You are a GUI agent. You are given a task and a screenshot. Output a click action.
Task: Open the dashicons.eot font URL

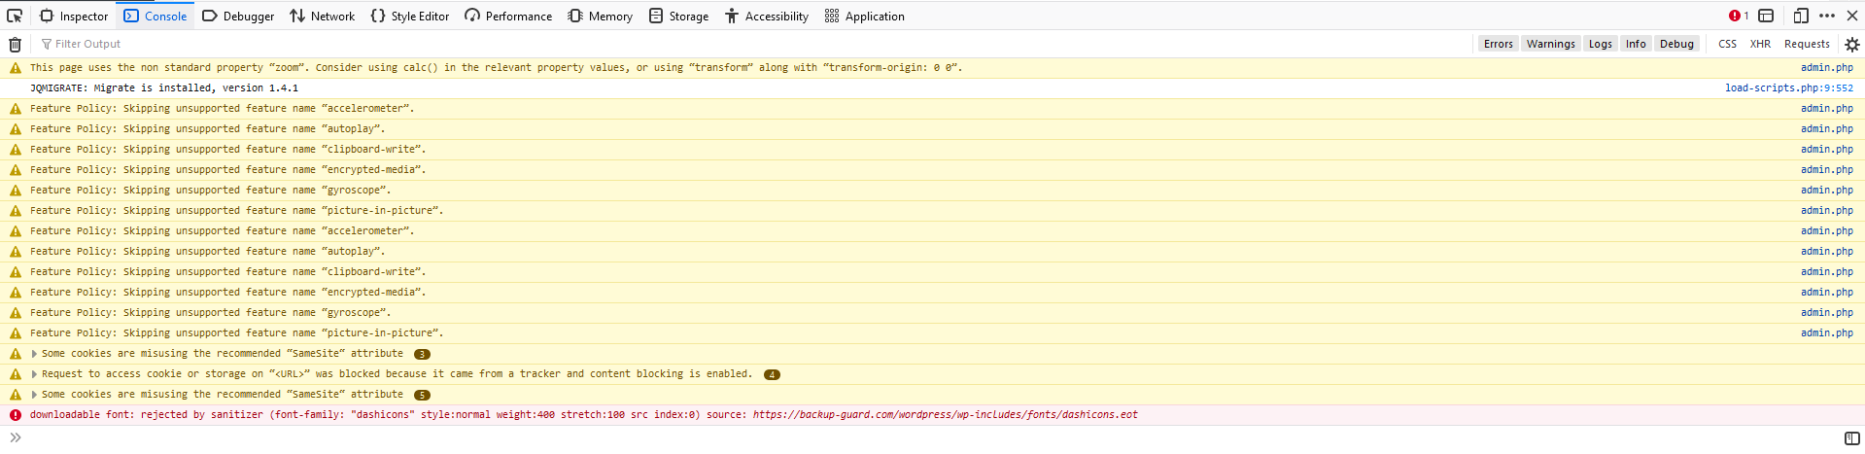945,415
